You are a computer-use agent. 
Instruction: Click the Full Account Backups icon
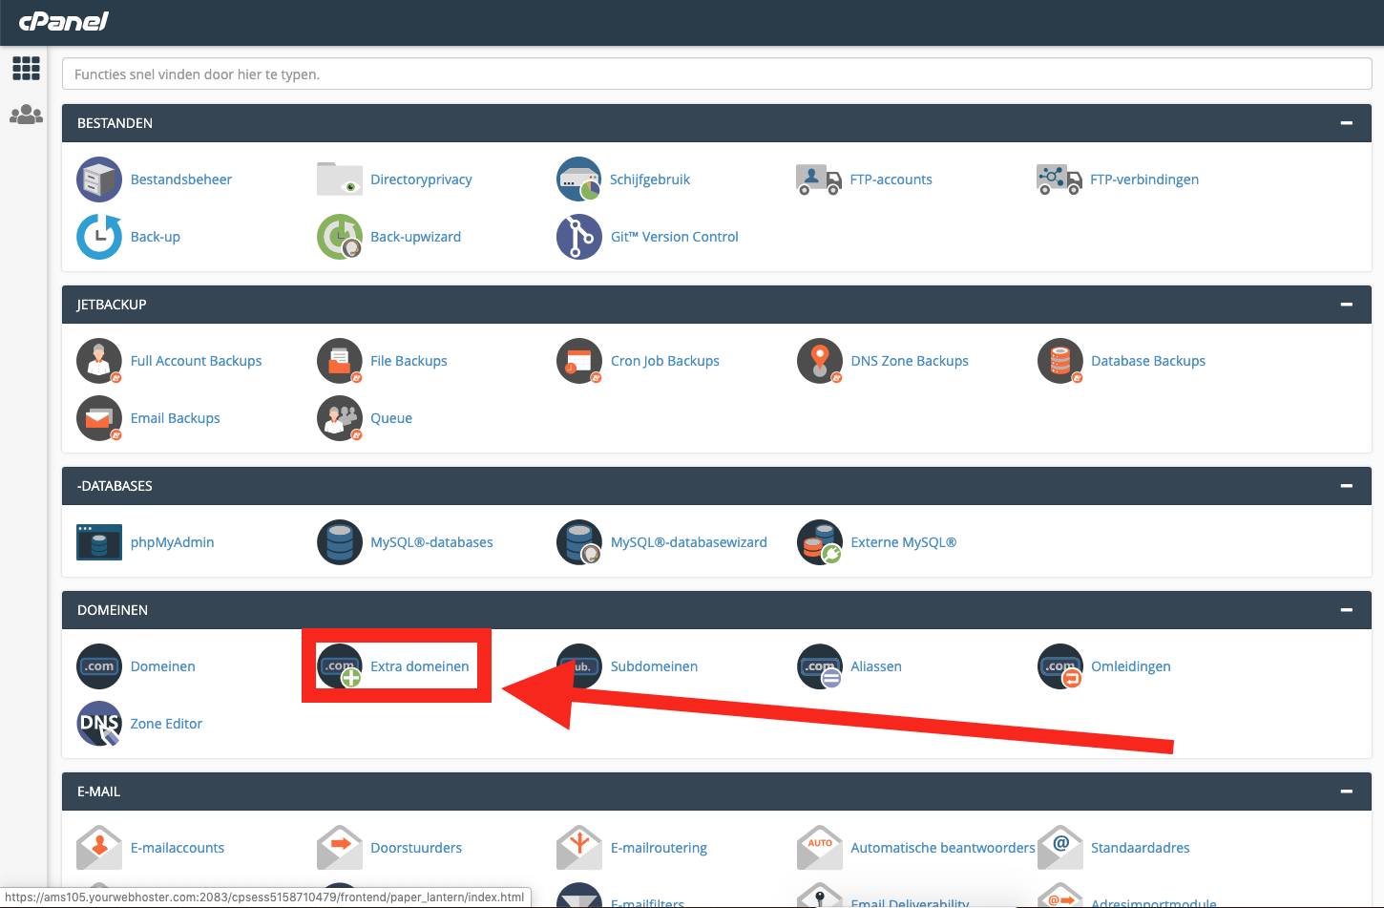[99, 361]
